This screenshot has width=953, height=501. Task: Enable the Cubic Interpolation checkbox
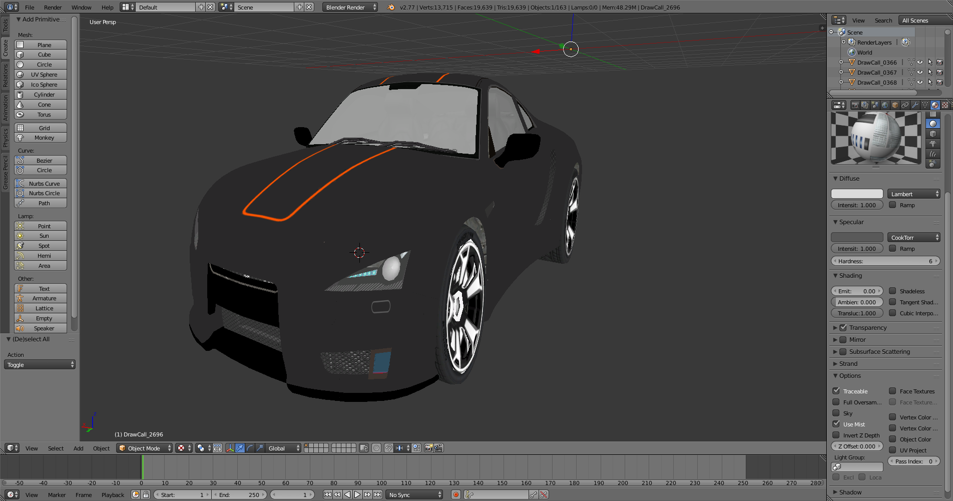(x=892, y=313)
